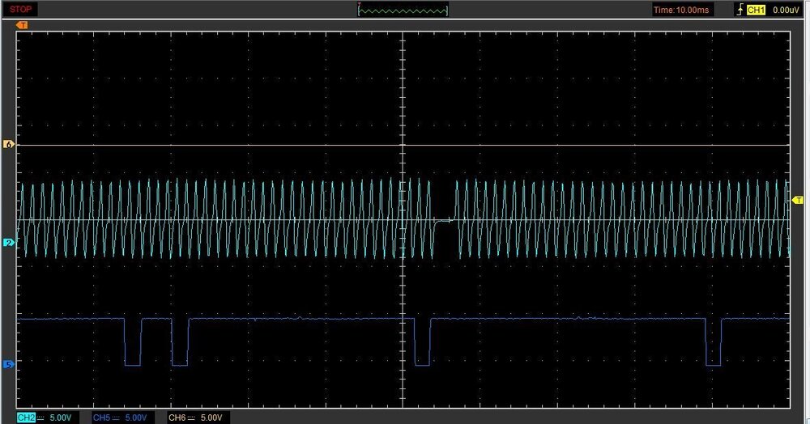The image size is (810, 424).
Task: Click the CH2 5.00V scale readout
Action: coord(62,418)
